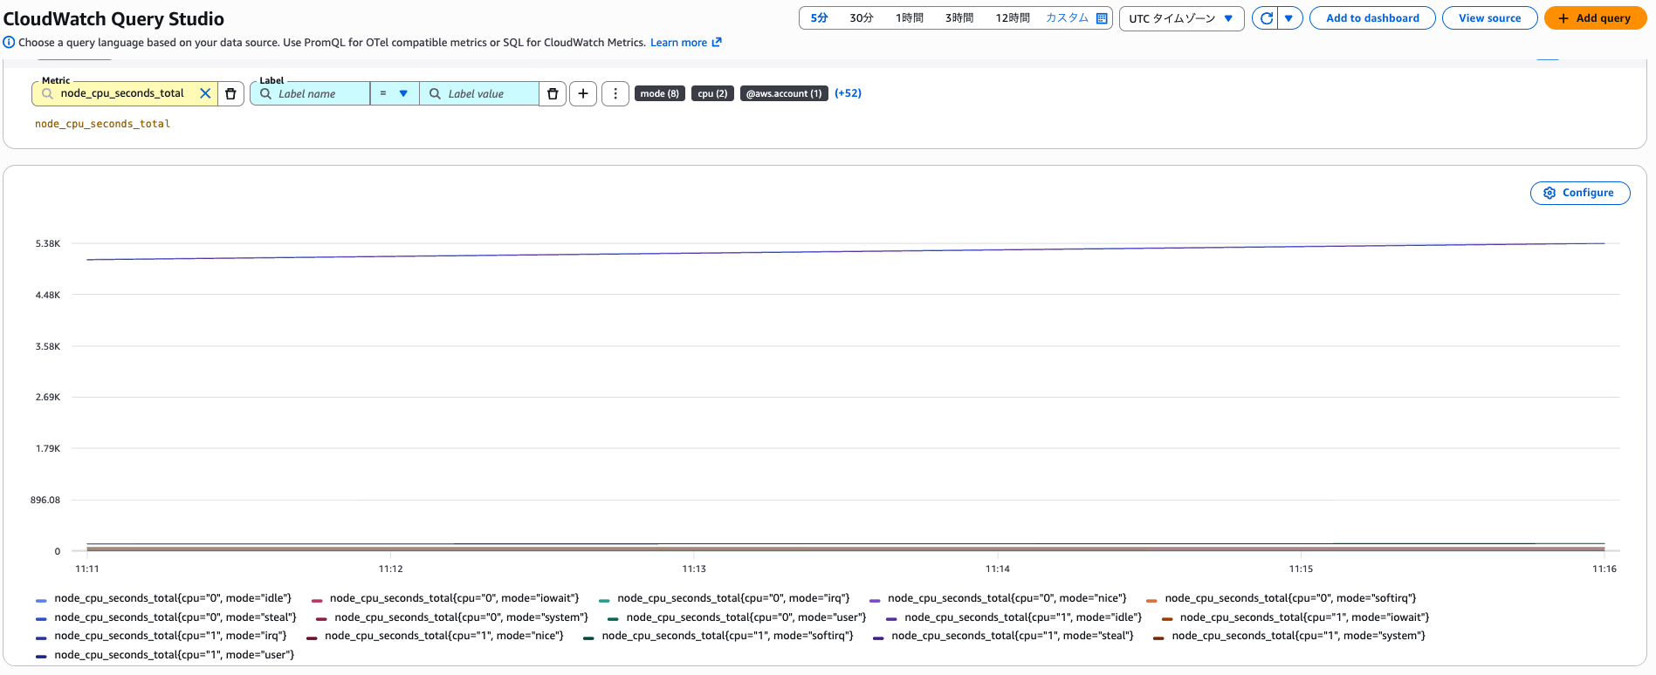
Task: Open the custom time range calendar icon
Action: click(1102, 18)
